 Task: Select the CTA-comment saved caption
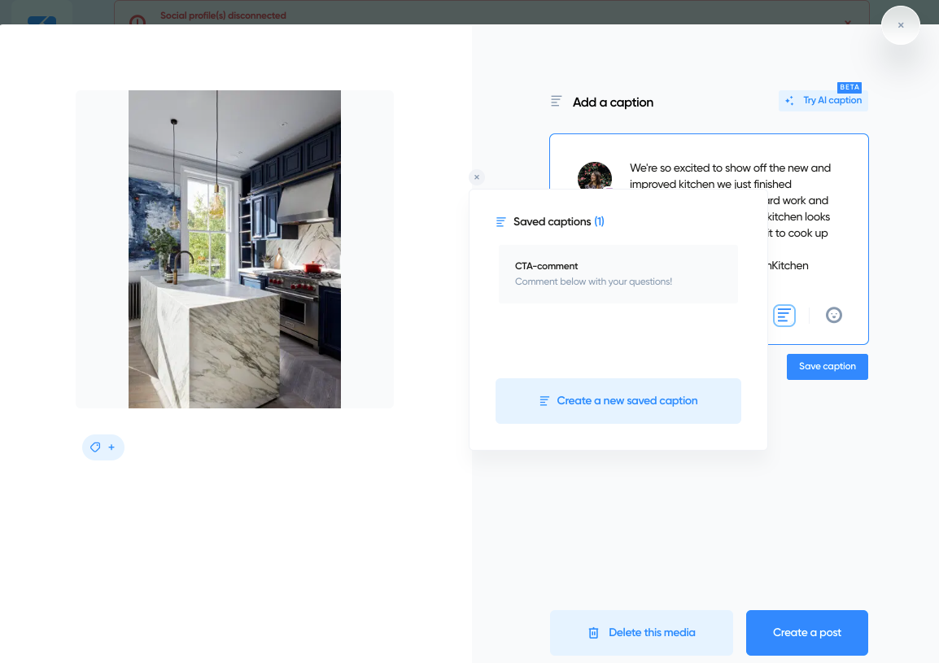coord(618,273)
